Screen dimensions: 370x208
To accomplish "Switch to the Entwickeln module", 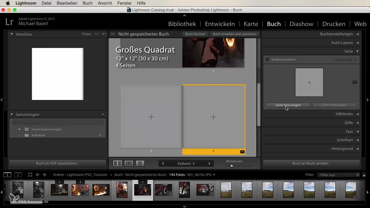I will 220,24.
